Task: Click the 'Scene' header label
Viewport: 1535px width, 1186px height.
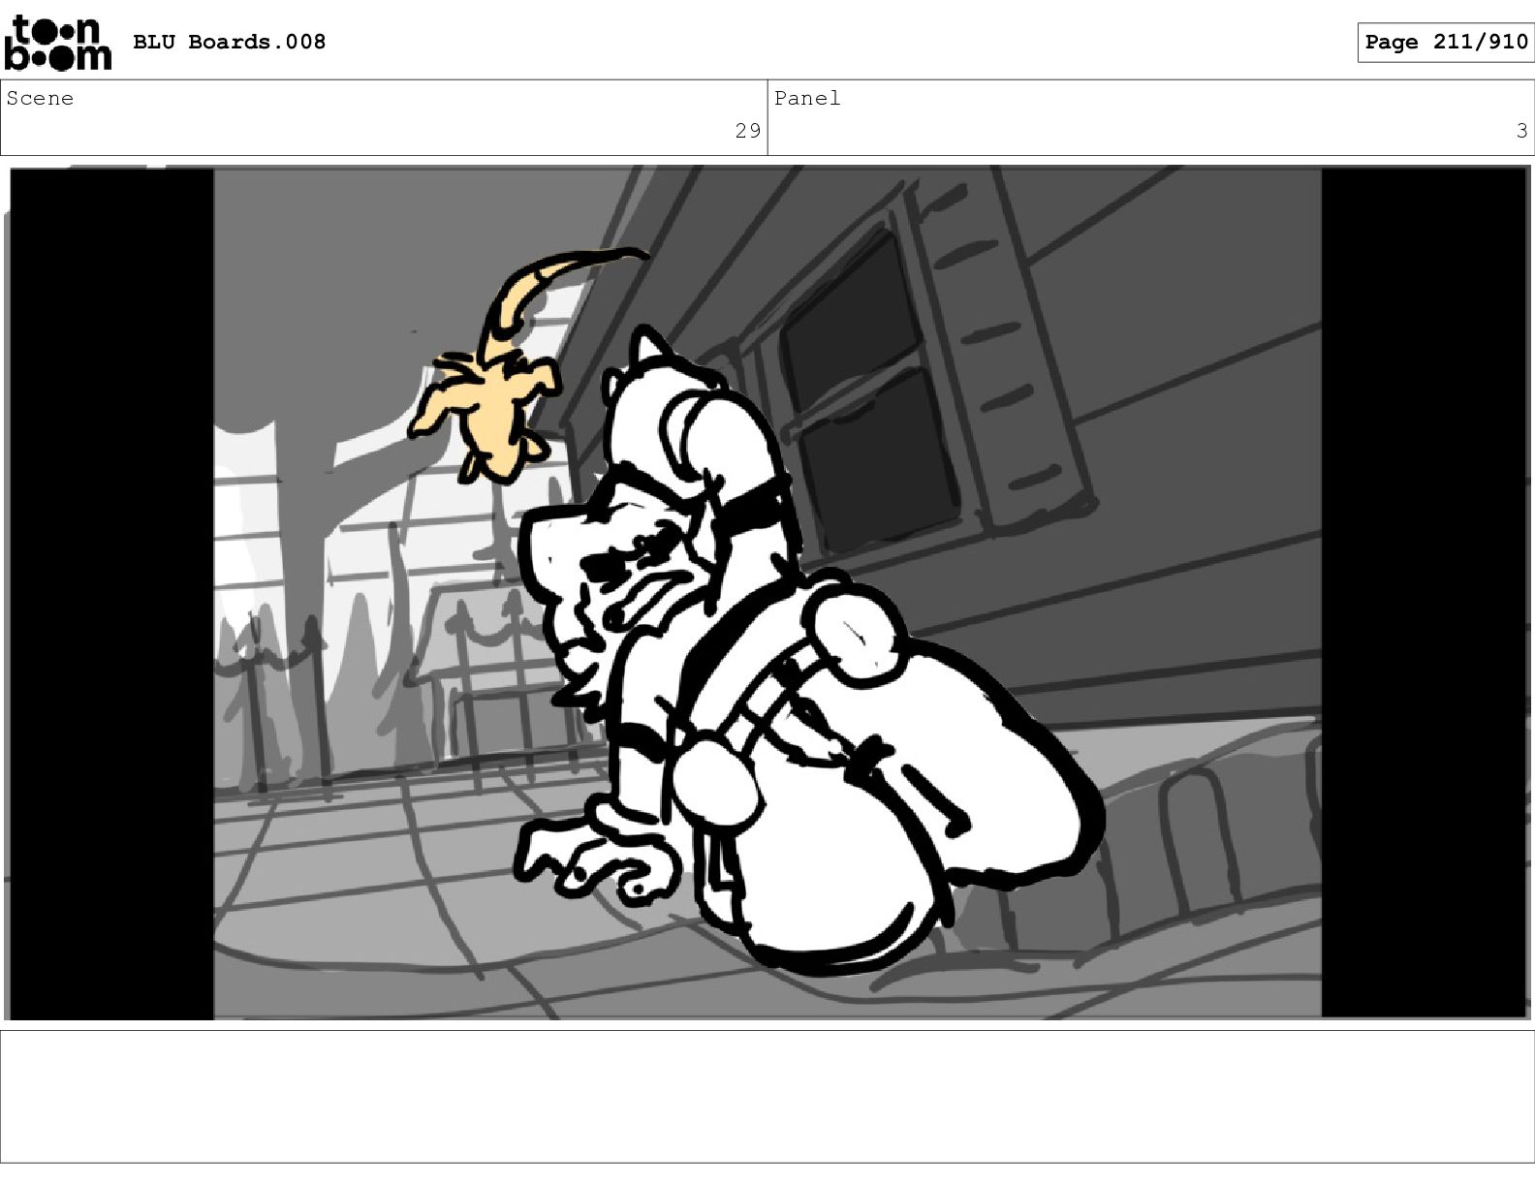Action: coord(40,98)
